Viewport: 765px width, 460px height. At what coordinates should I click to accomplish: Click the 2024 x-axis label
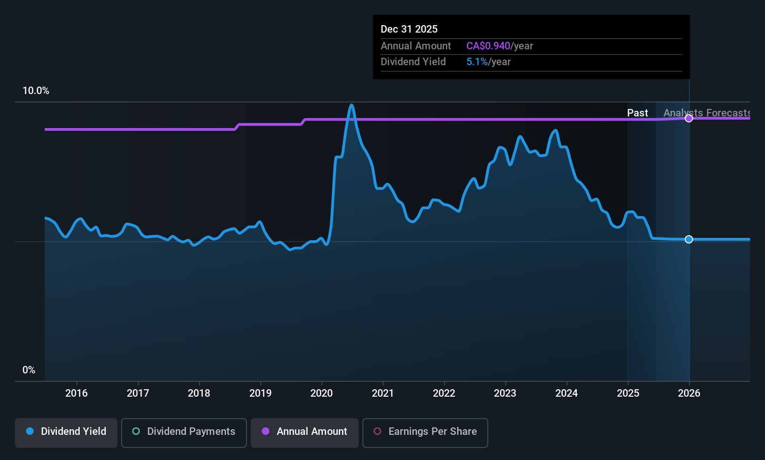coord(567,393)
